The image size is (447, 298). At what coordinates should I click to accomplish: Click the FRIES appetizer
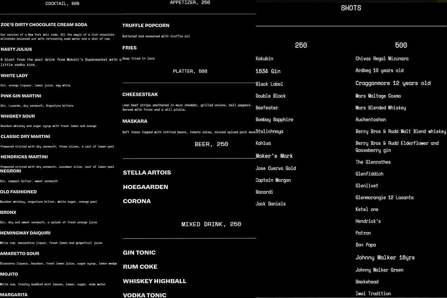coord(130,48)
